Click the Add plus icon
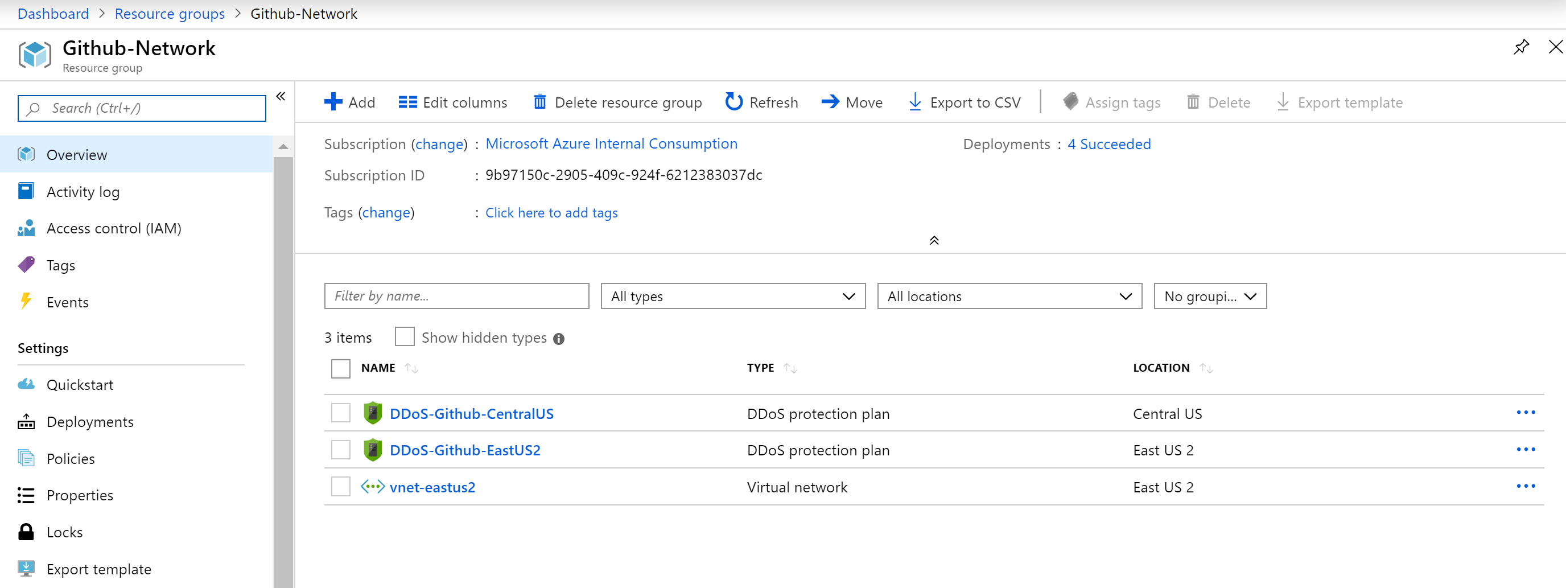This screenshot has width=1566, height=588. click(x=333, y=101)
